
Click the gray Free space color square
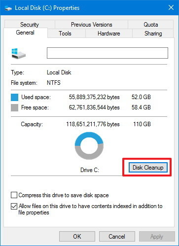tap(14, 107)
